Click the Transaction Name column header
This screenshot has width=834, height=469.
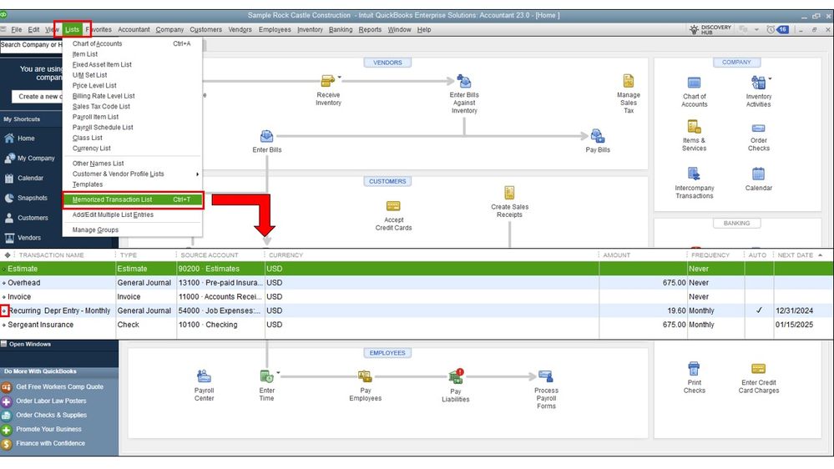point(52,255)
